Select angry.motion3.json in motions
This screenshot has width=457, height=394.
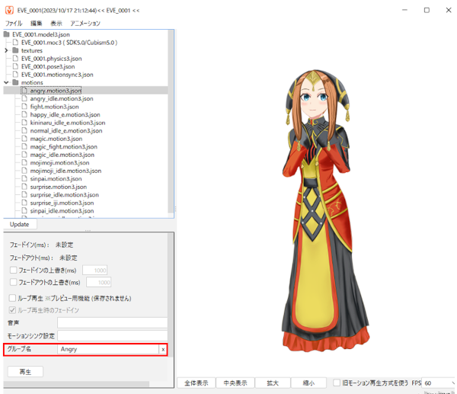tap(56, 91)
